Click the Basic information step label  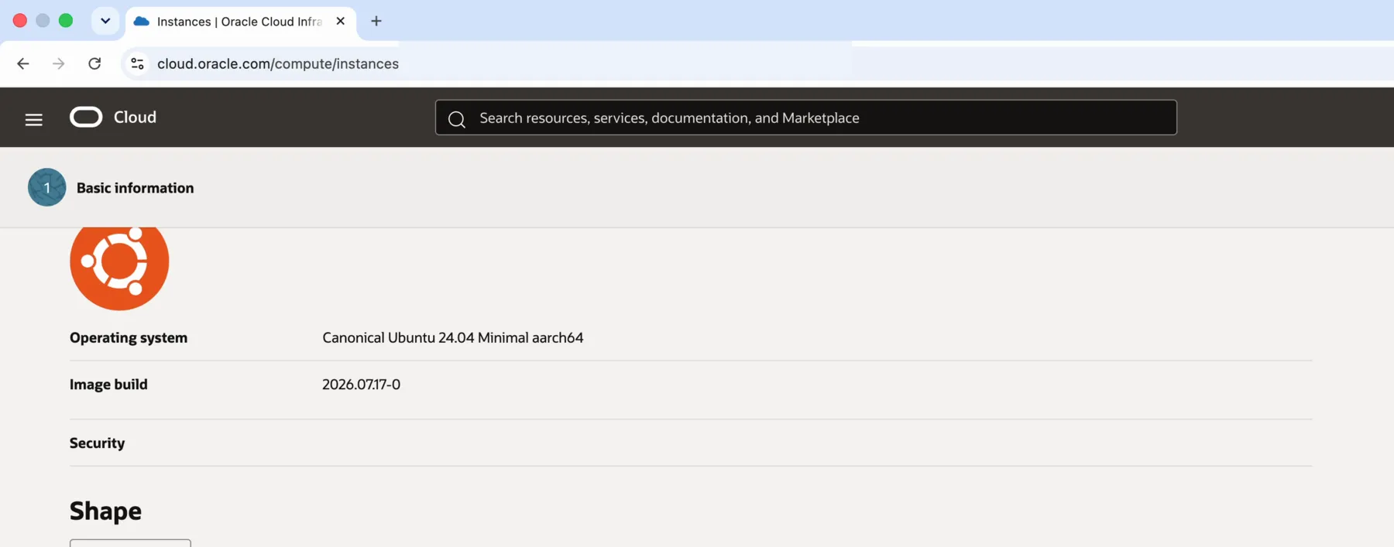point(136,188)
